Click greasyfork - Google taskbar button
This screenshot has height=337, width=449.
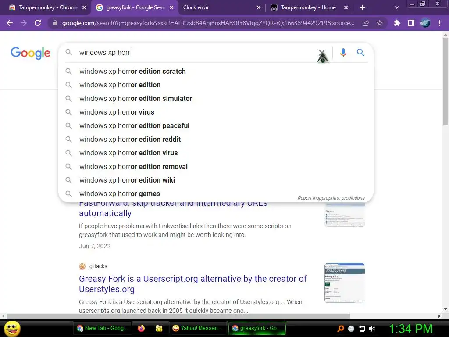(257, 328)
